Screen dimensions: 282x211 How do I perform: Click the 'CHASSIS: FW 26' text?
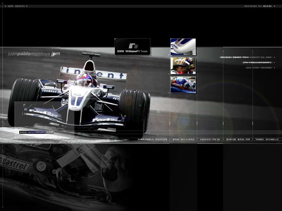coord(210,139)
